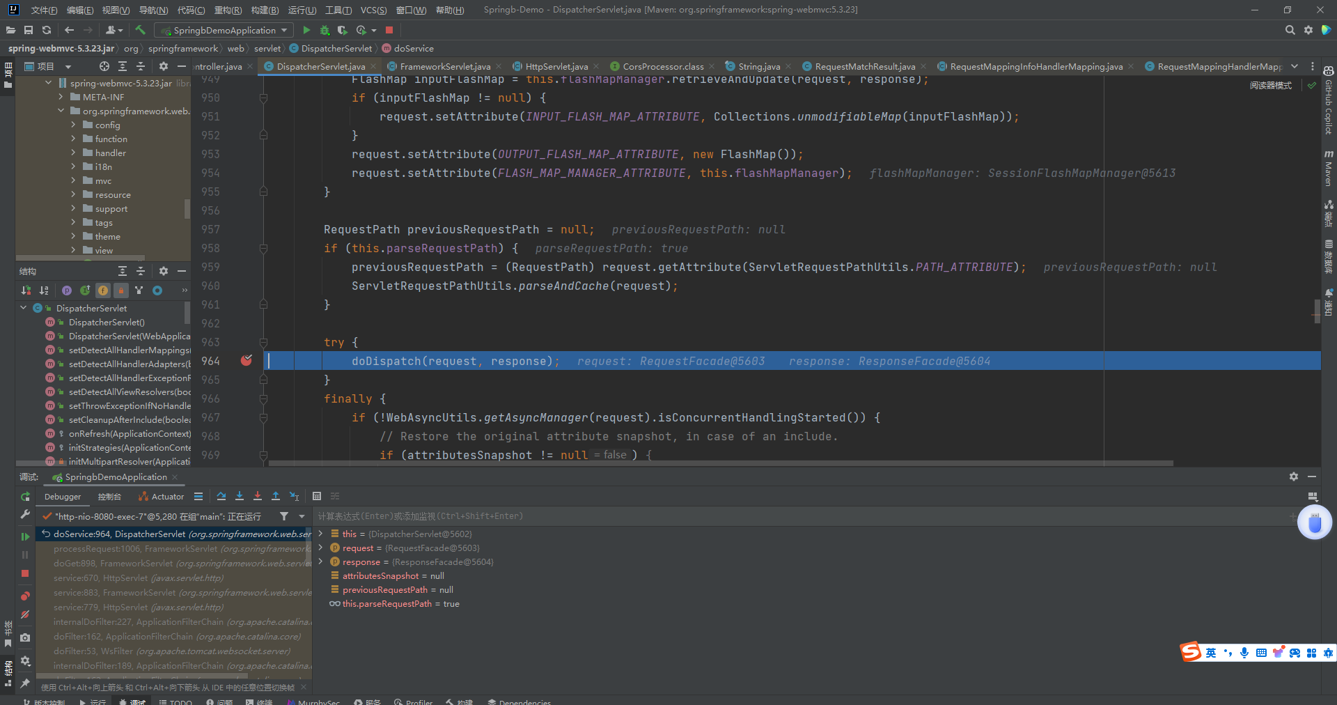This screenshot has width=1337, height=705.
Task: Filter frames with the funnel icon
Action: (x=284, y=516)
